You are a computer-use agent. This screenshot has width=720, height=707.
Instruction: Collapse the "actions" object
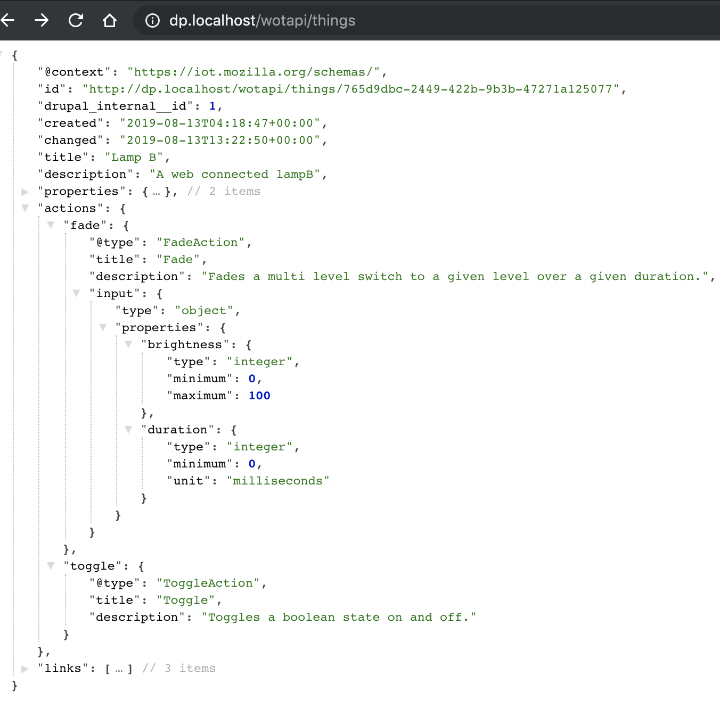point(24,208)
